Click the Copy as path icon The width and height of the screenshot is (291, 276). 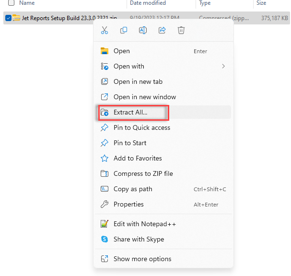pyautogui.click(x=105, y=189)
